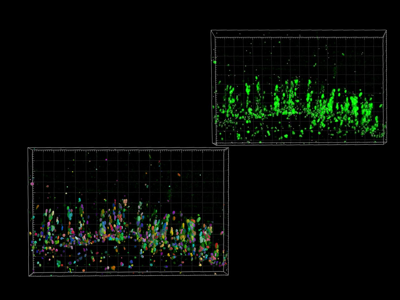Select the multicolored segmented objects 3D view
The width and height of the screenshot is (400, 300).
[x=128, y=212]
